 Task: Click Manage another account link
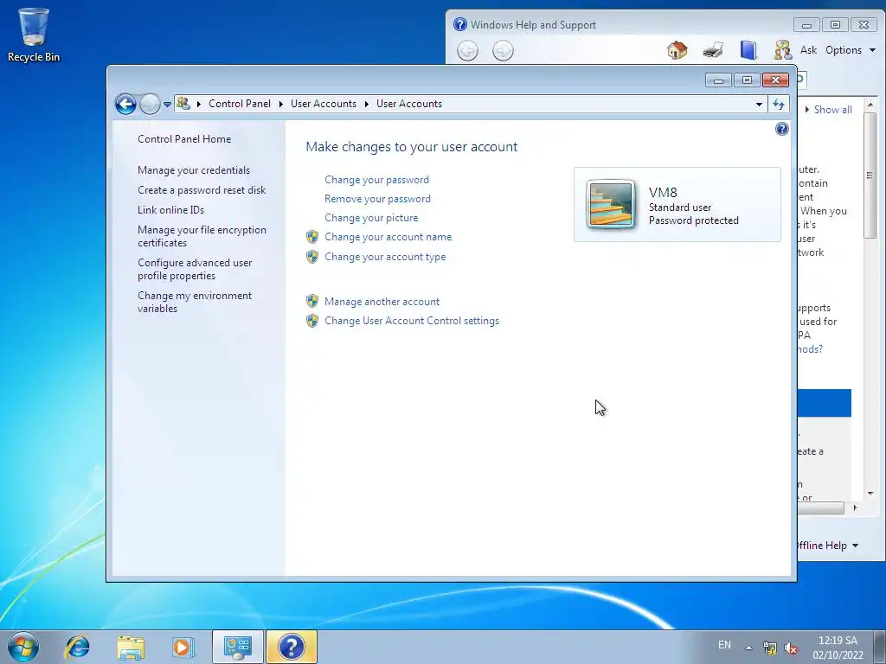[382, 302]
